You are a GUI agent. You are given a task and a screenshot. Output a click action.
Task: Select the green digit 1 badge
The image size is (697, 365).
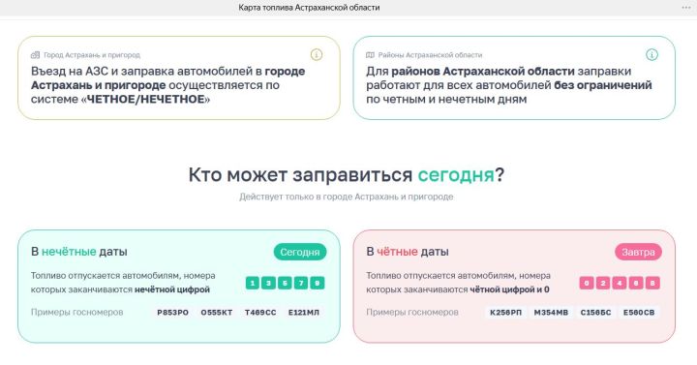(x=253, y=283)
